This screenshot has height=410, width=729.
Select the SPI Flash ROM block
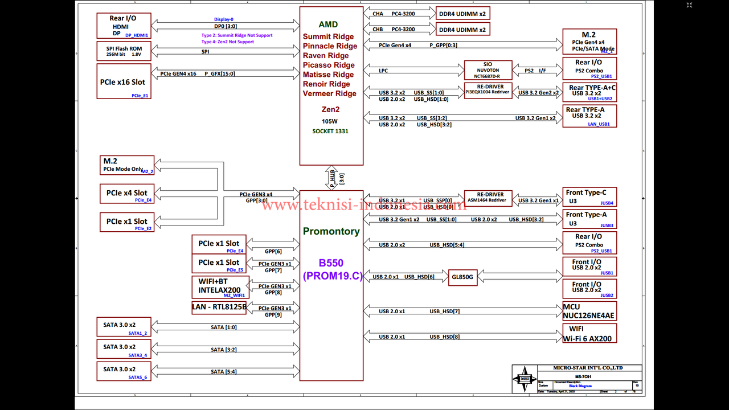coord(124,51)
